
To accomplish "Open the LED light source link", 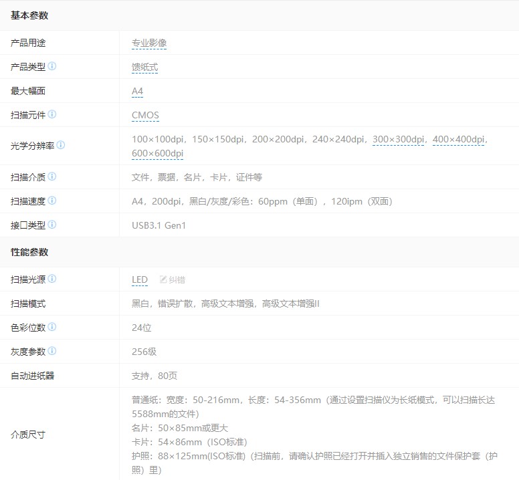I will click(140, 280).
